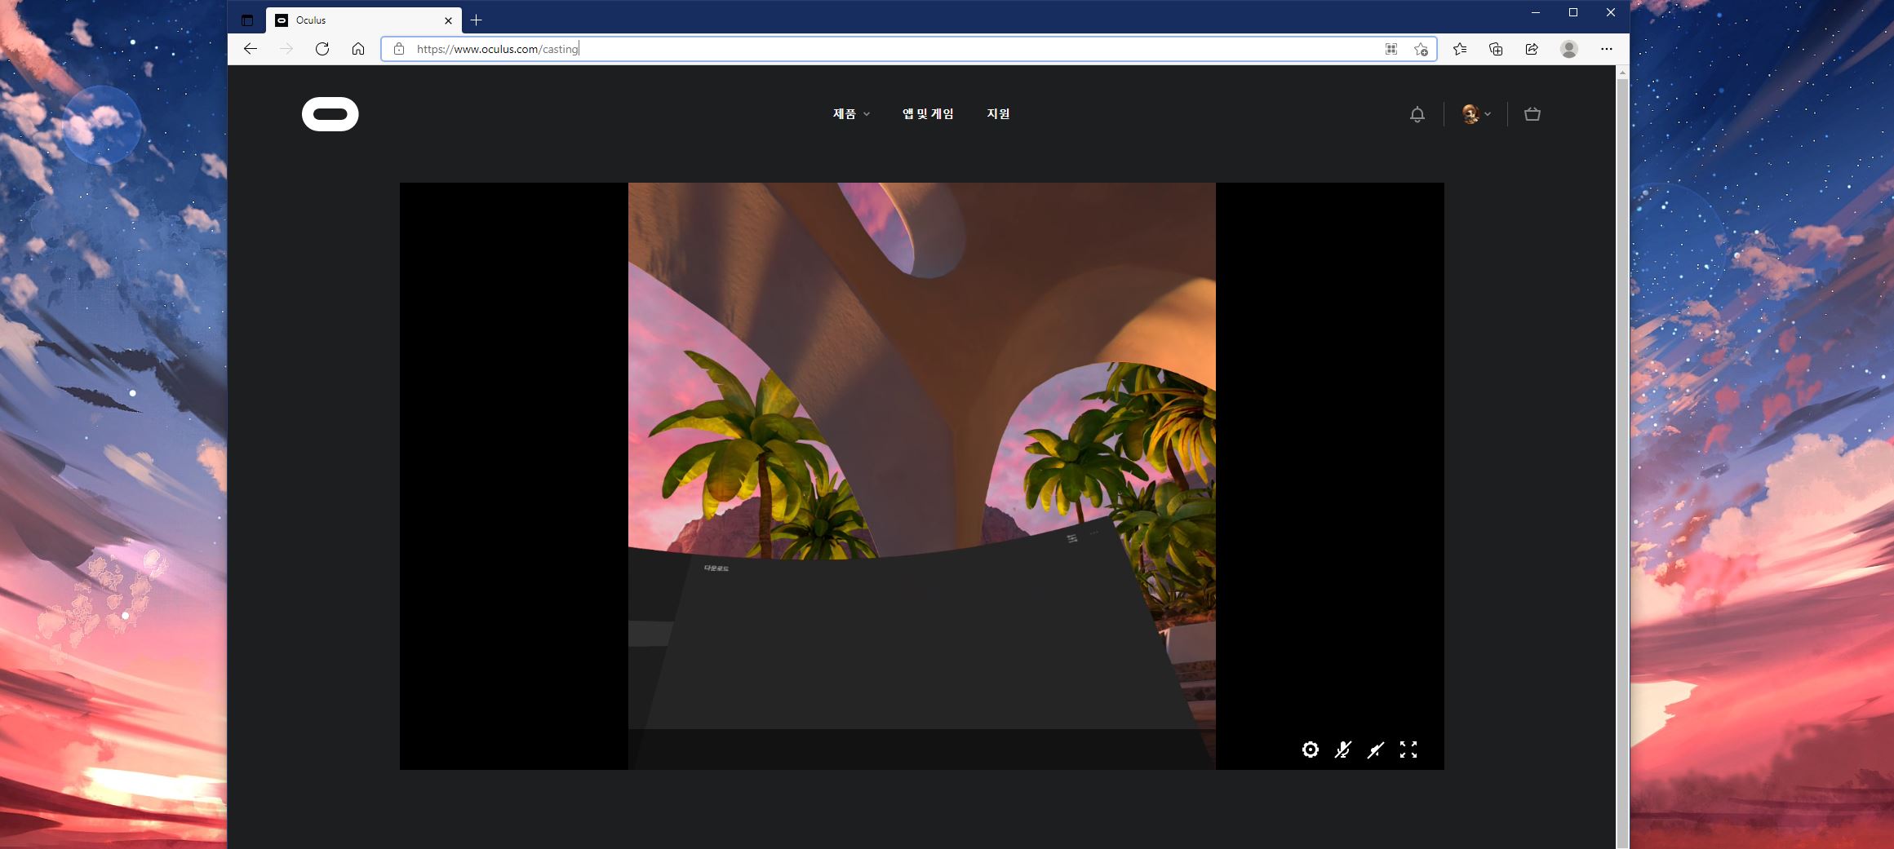
Task: Go back to the previous page
Action: point(251,49)
